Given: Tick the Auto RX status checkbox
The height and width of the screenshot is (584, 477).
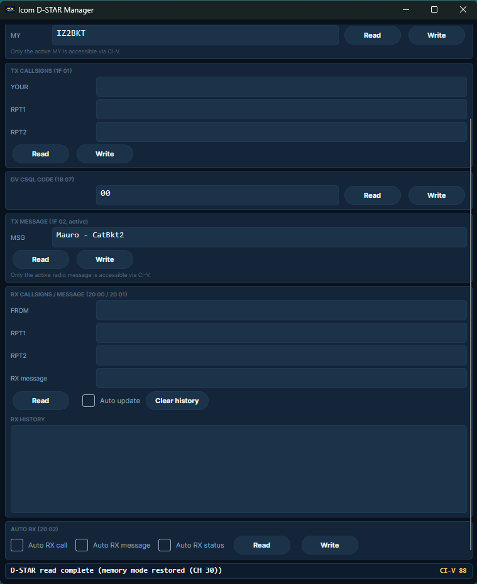Looking at the screenshot, I should pyautogui.click(x=165, y=545).
